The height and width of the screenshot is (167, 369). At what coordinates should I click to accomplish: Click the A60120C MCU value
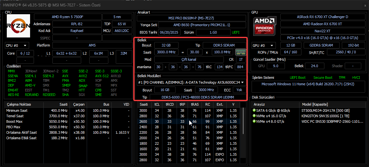[122, 31]
